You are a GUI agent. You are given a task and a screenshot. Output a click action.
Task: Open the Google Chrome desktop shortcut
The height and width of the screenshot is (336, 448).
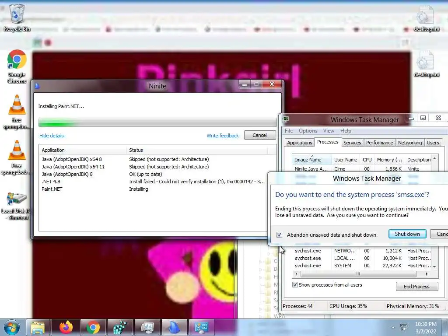[x=17, y=66]
